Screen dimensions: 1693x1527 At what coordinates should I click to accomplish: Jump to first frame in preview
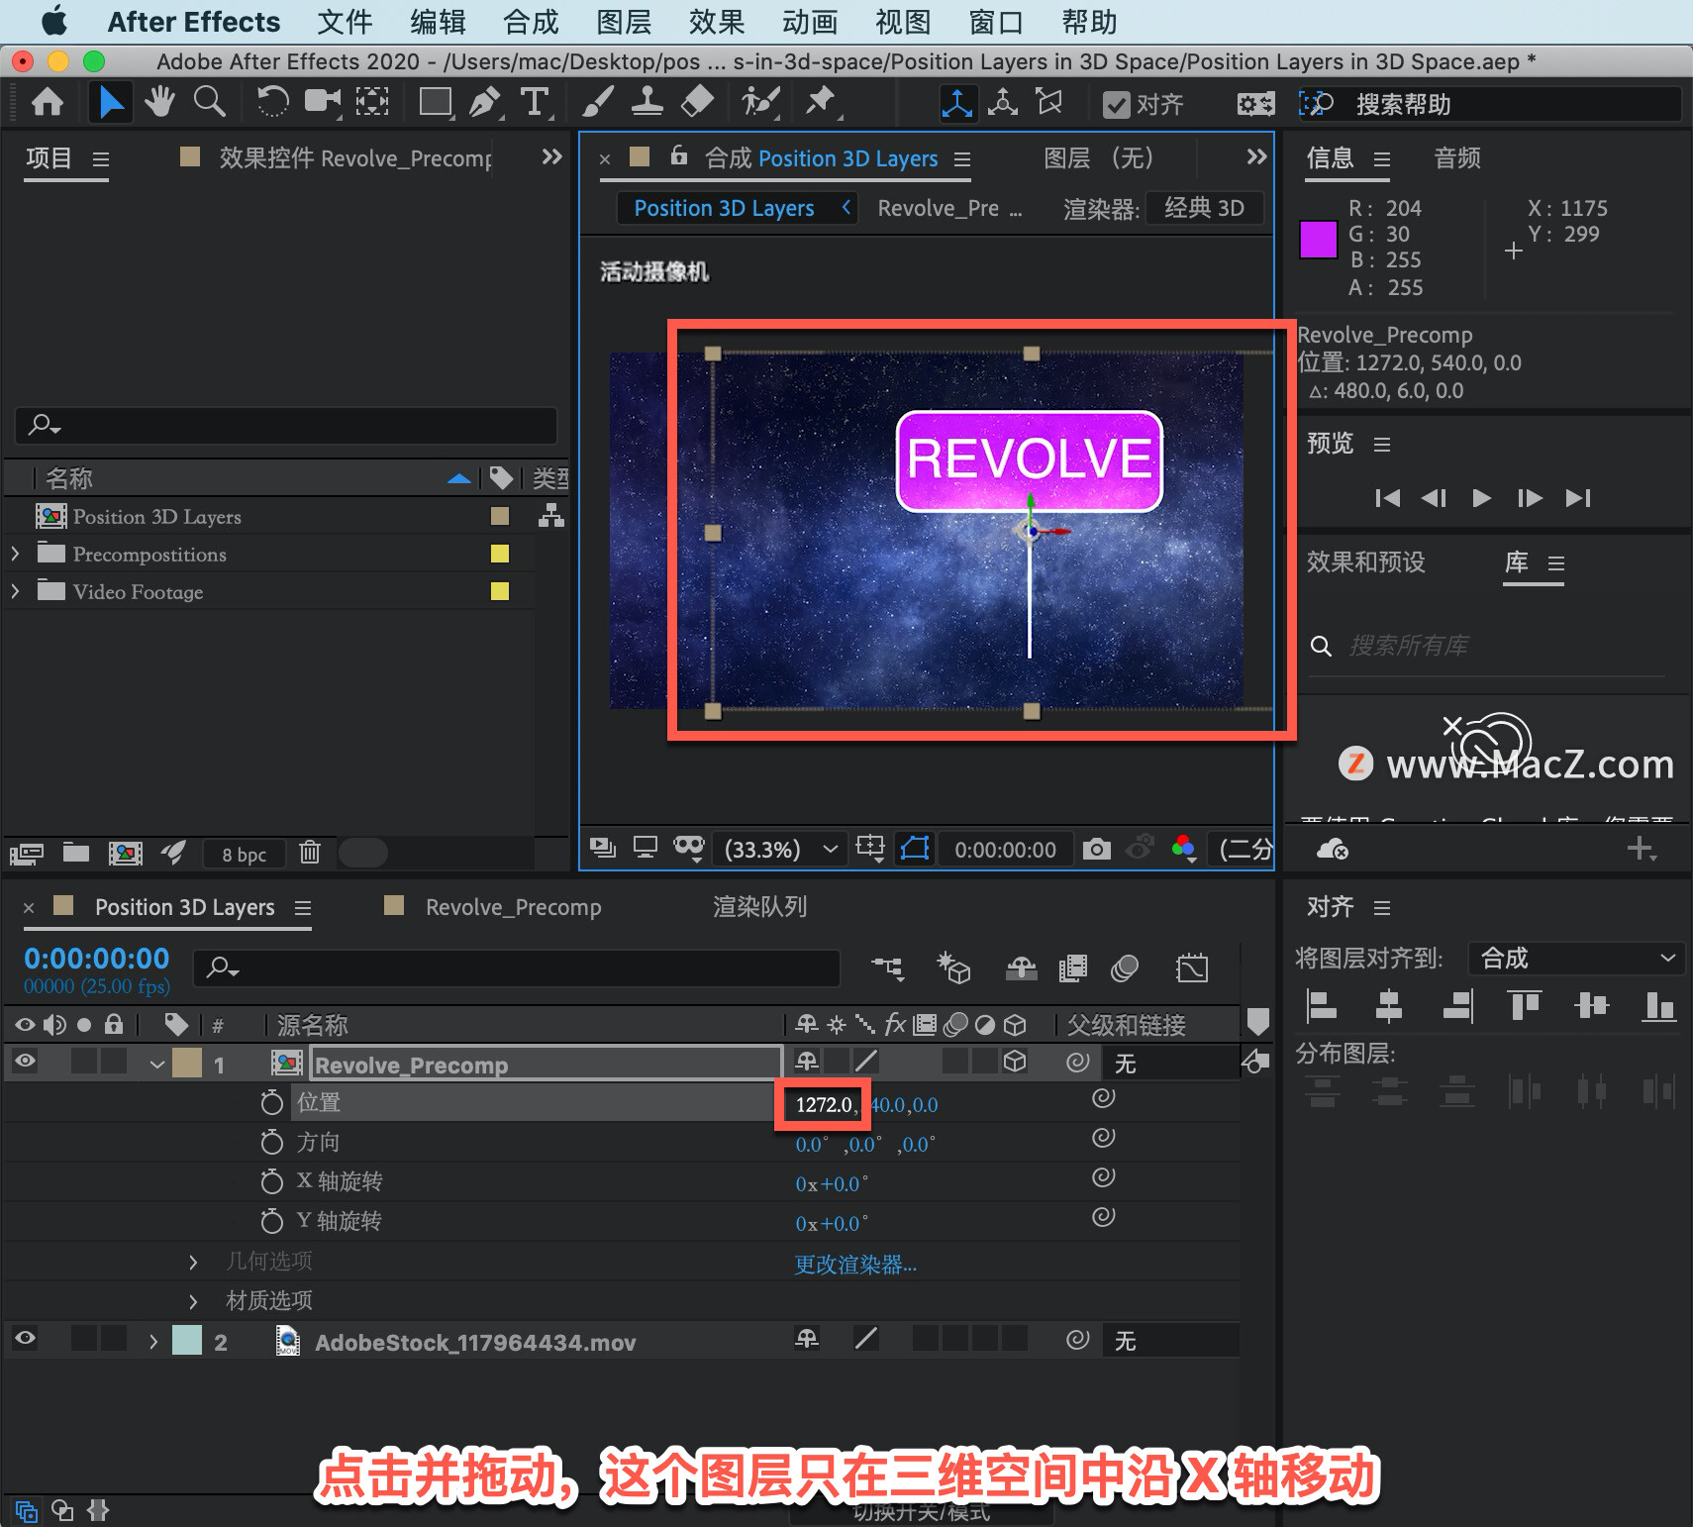click(1387, 498)
